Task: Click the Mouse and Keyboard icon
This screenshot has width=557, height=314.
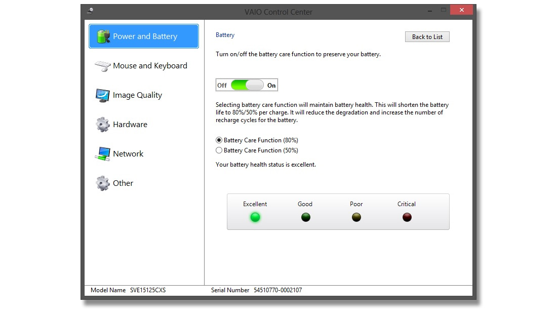Action: click(103, 66)
